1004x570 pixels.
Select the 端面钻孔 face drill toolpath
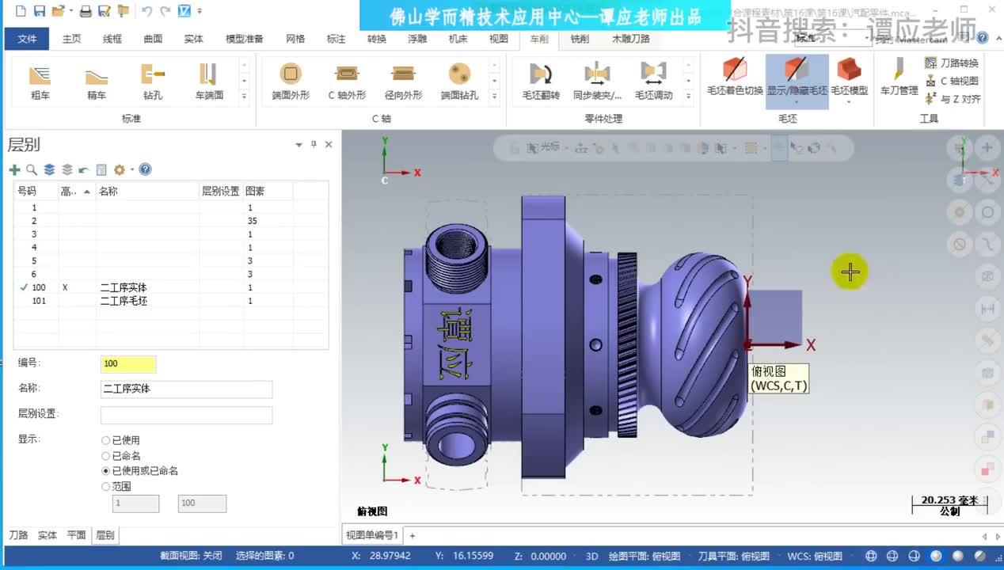(459, 82)
